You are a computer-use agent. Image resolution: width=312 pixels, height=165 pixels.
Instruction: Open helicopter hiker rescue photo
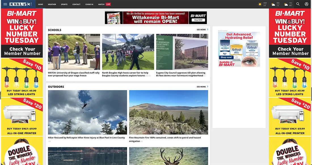coord(87,112)
